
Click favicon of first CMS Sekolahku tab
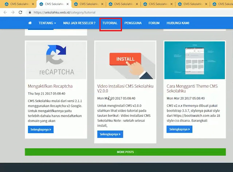pos(7,4)
